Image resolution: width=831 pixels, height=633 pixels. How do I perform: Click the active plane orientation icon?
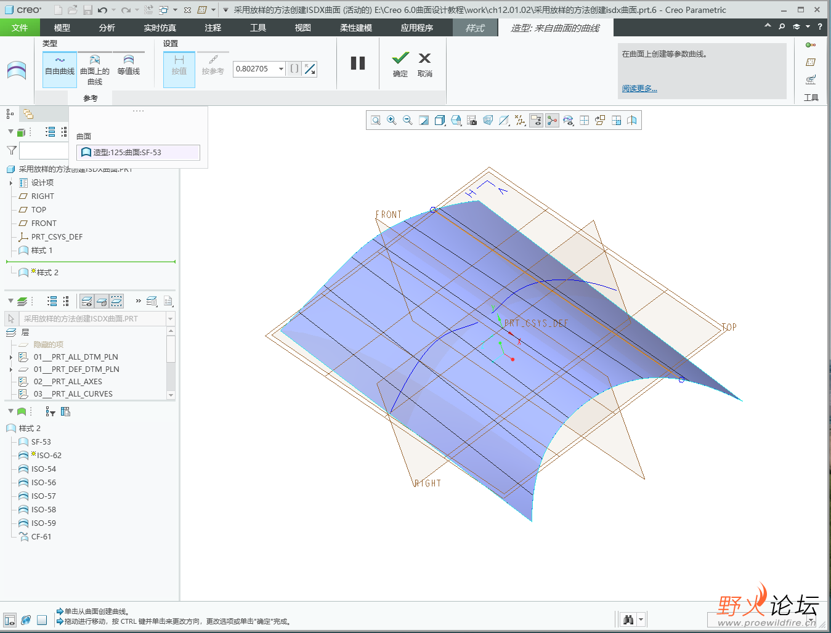[x=600, y=121]
